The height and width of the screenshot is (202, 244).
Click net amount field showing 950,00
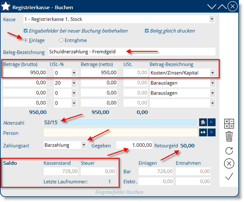pyautogui.click(x=99, y=73)
